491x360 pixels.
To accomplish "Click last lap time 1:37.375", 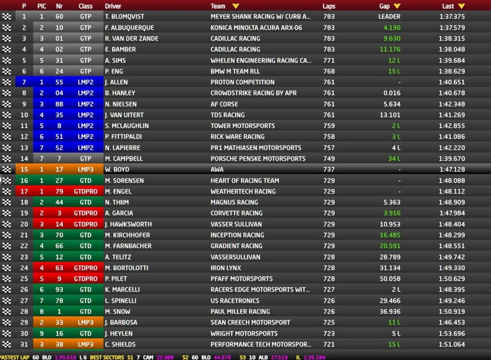I will tap(452, 17).
